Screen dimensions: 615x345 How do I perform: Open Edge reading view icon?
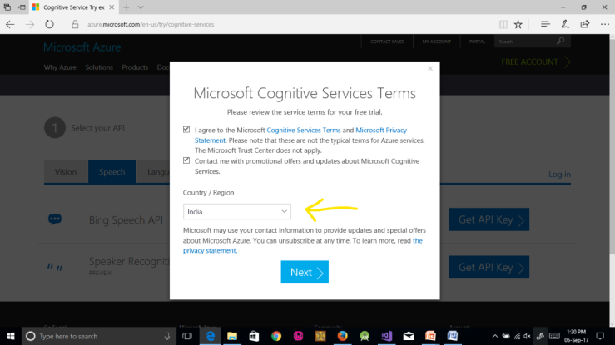(503, 24)
